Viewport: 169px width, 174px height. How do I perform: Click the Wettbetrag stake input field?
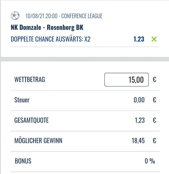point(126,79)
